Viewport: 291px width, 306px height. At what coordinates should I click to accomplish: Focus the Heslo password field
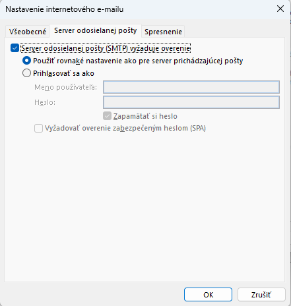click(191, 102)
